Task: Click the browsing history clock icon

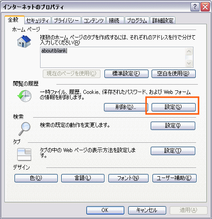Action: pos(24,96)
